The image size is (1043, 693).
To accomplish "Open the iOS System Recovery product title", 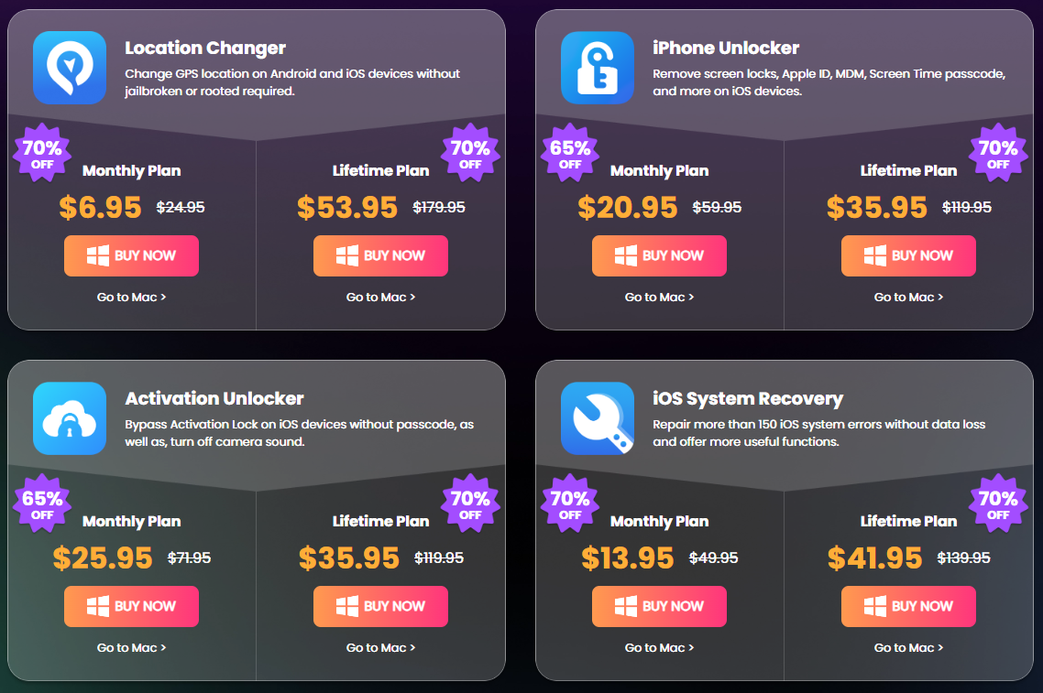I will click(747, 398).
